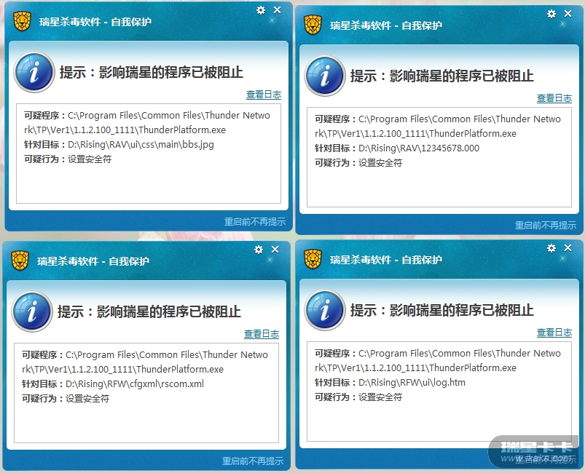The width and height of the screenshot is (585, 473).
Task: Open settings gear in the 12345678.000 alert
Action: click(551, 14)
